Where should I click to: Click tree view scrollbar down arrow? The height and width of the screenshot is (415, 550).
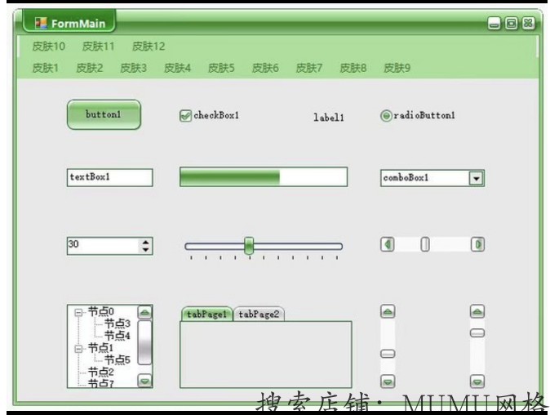point(145,381)
